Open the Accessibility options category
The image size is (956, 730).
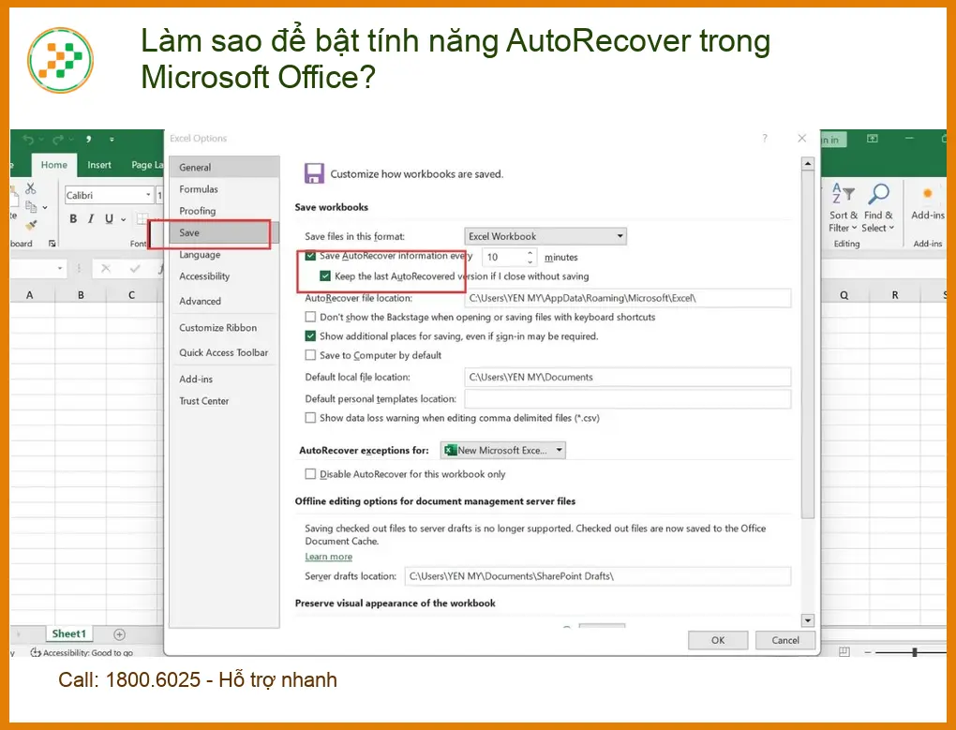click(x=224, y=276)
